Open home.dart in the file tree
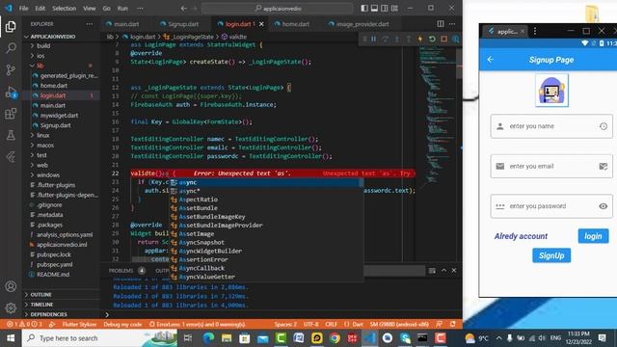 click(x=54, y=86)
